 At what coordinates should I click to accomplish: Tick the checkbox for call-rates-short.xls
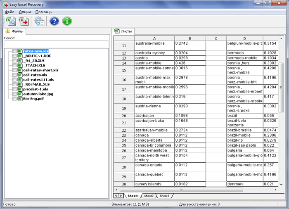coord(14,70)
